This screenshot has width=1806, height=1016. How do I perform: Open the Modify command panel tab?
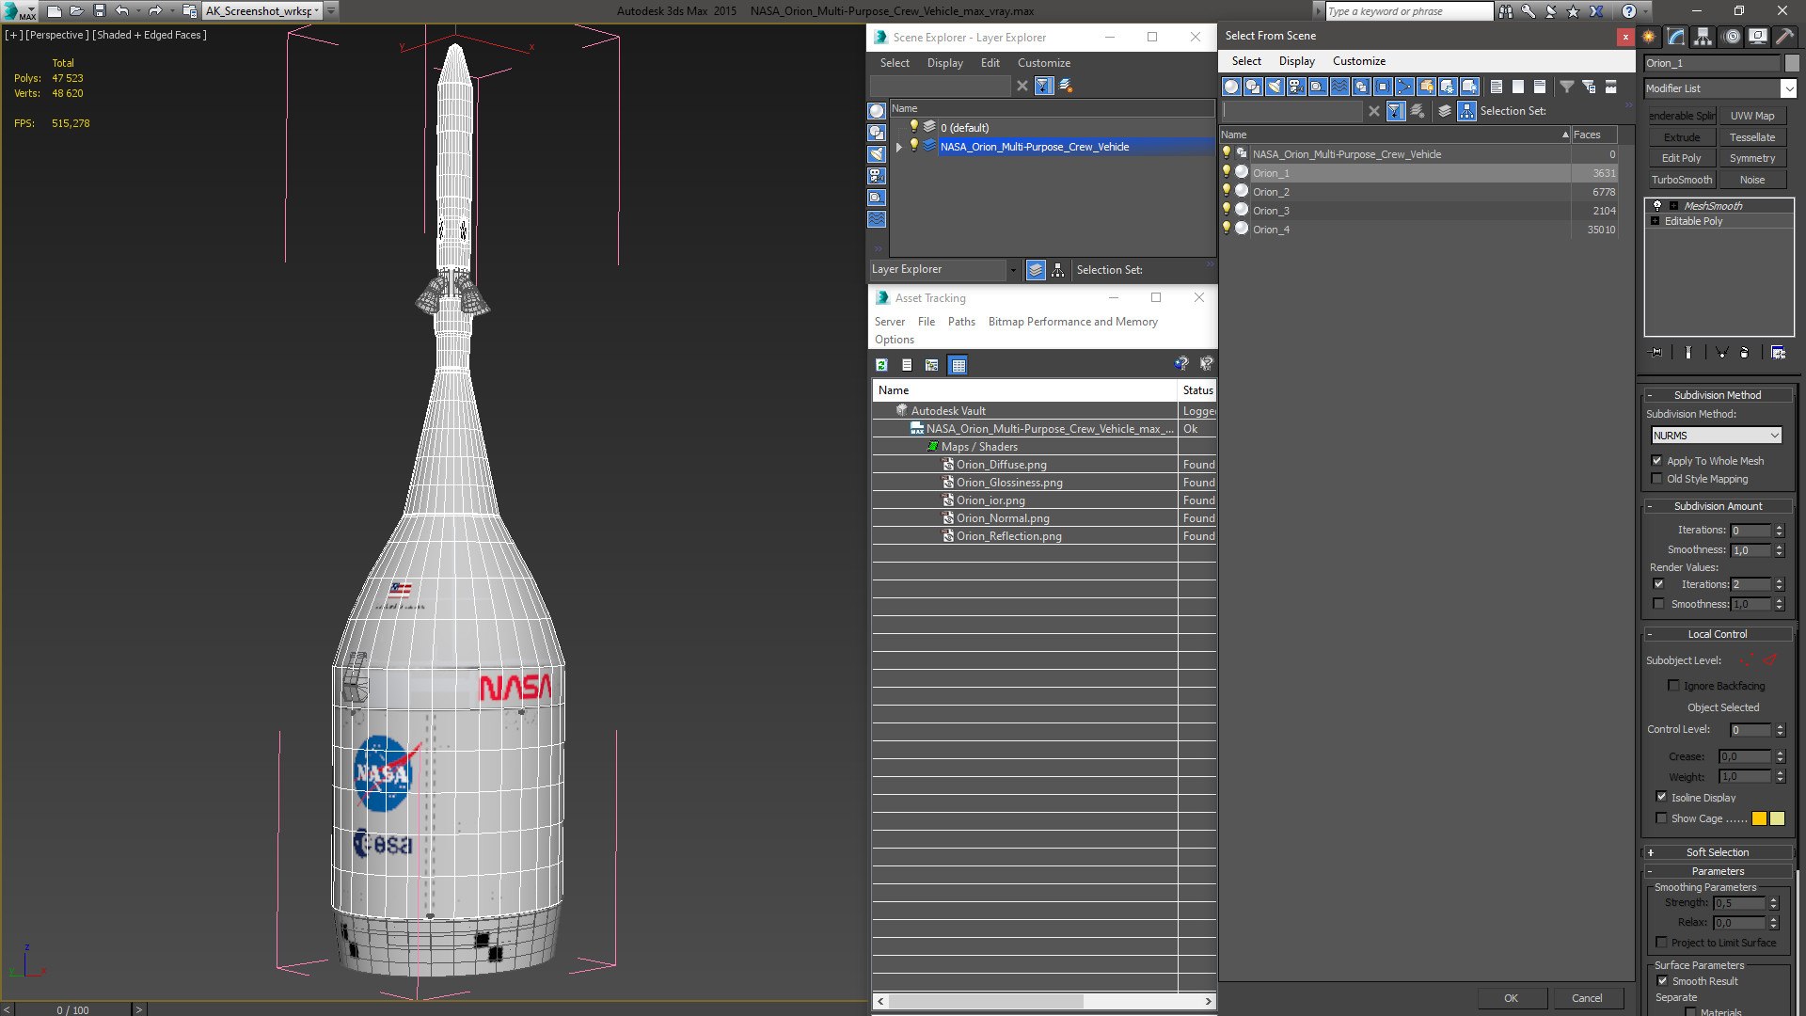[x=1676, y=37]
